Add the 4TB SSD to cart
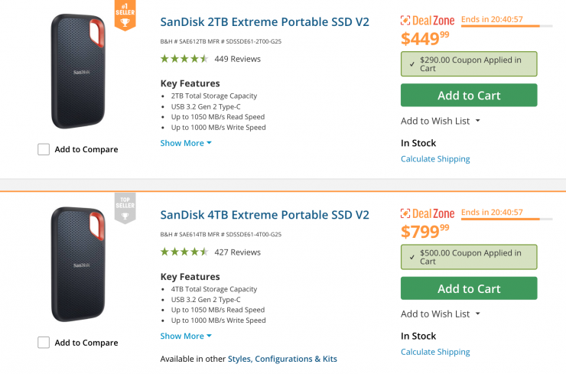 point(468,288)
